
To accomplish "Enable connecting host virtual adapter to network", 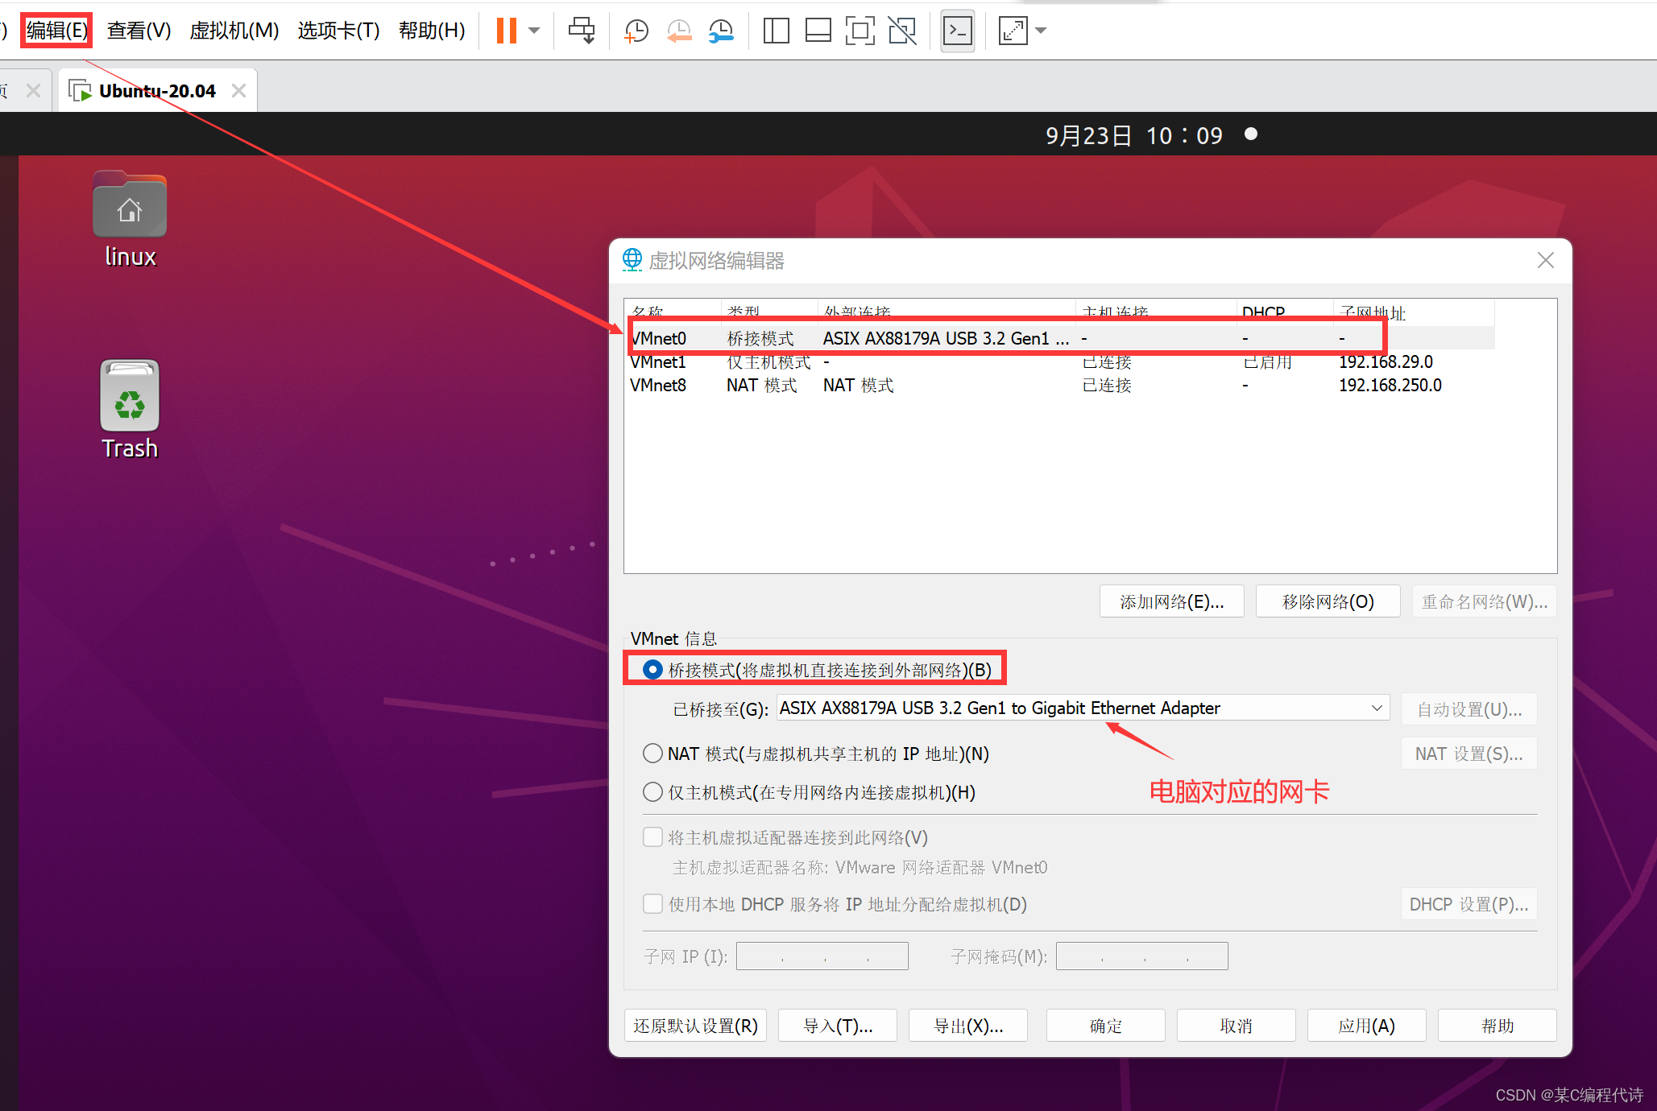I will 652,837.
